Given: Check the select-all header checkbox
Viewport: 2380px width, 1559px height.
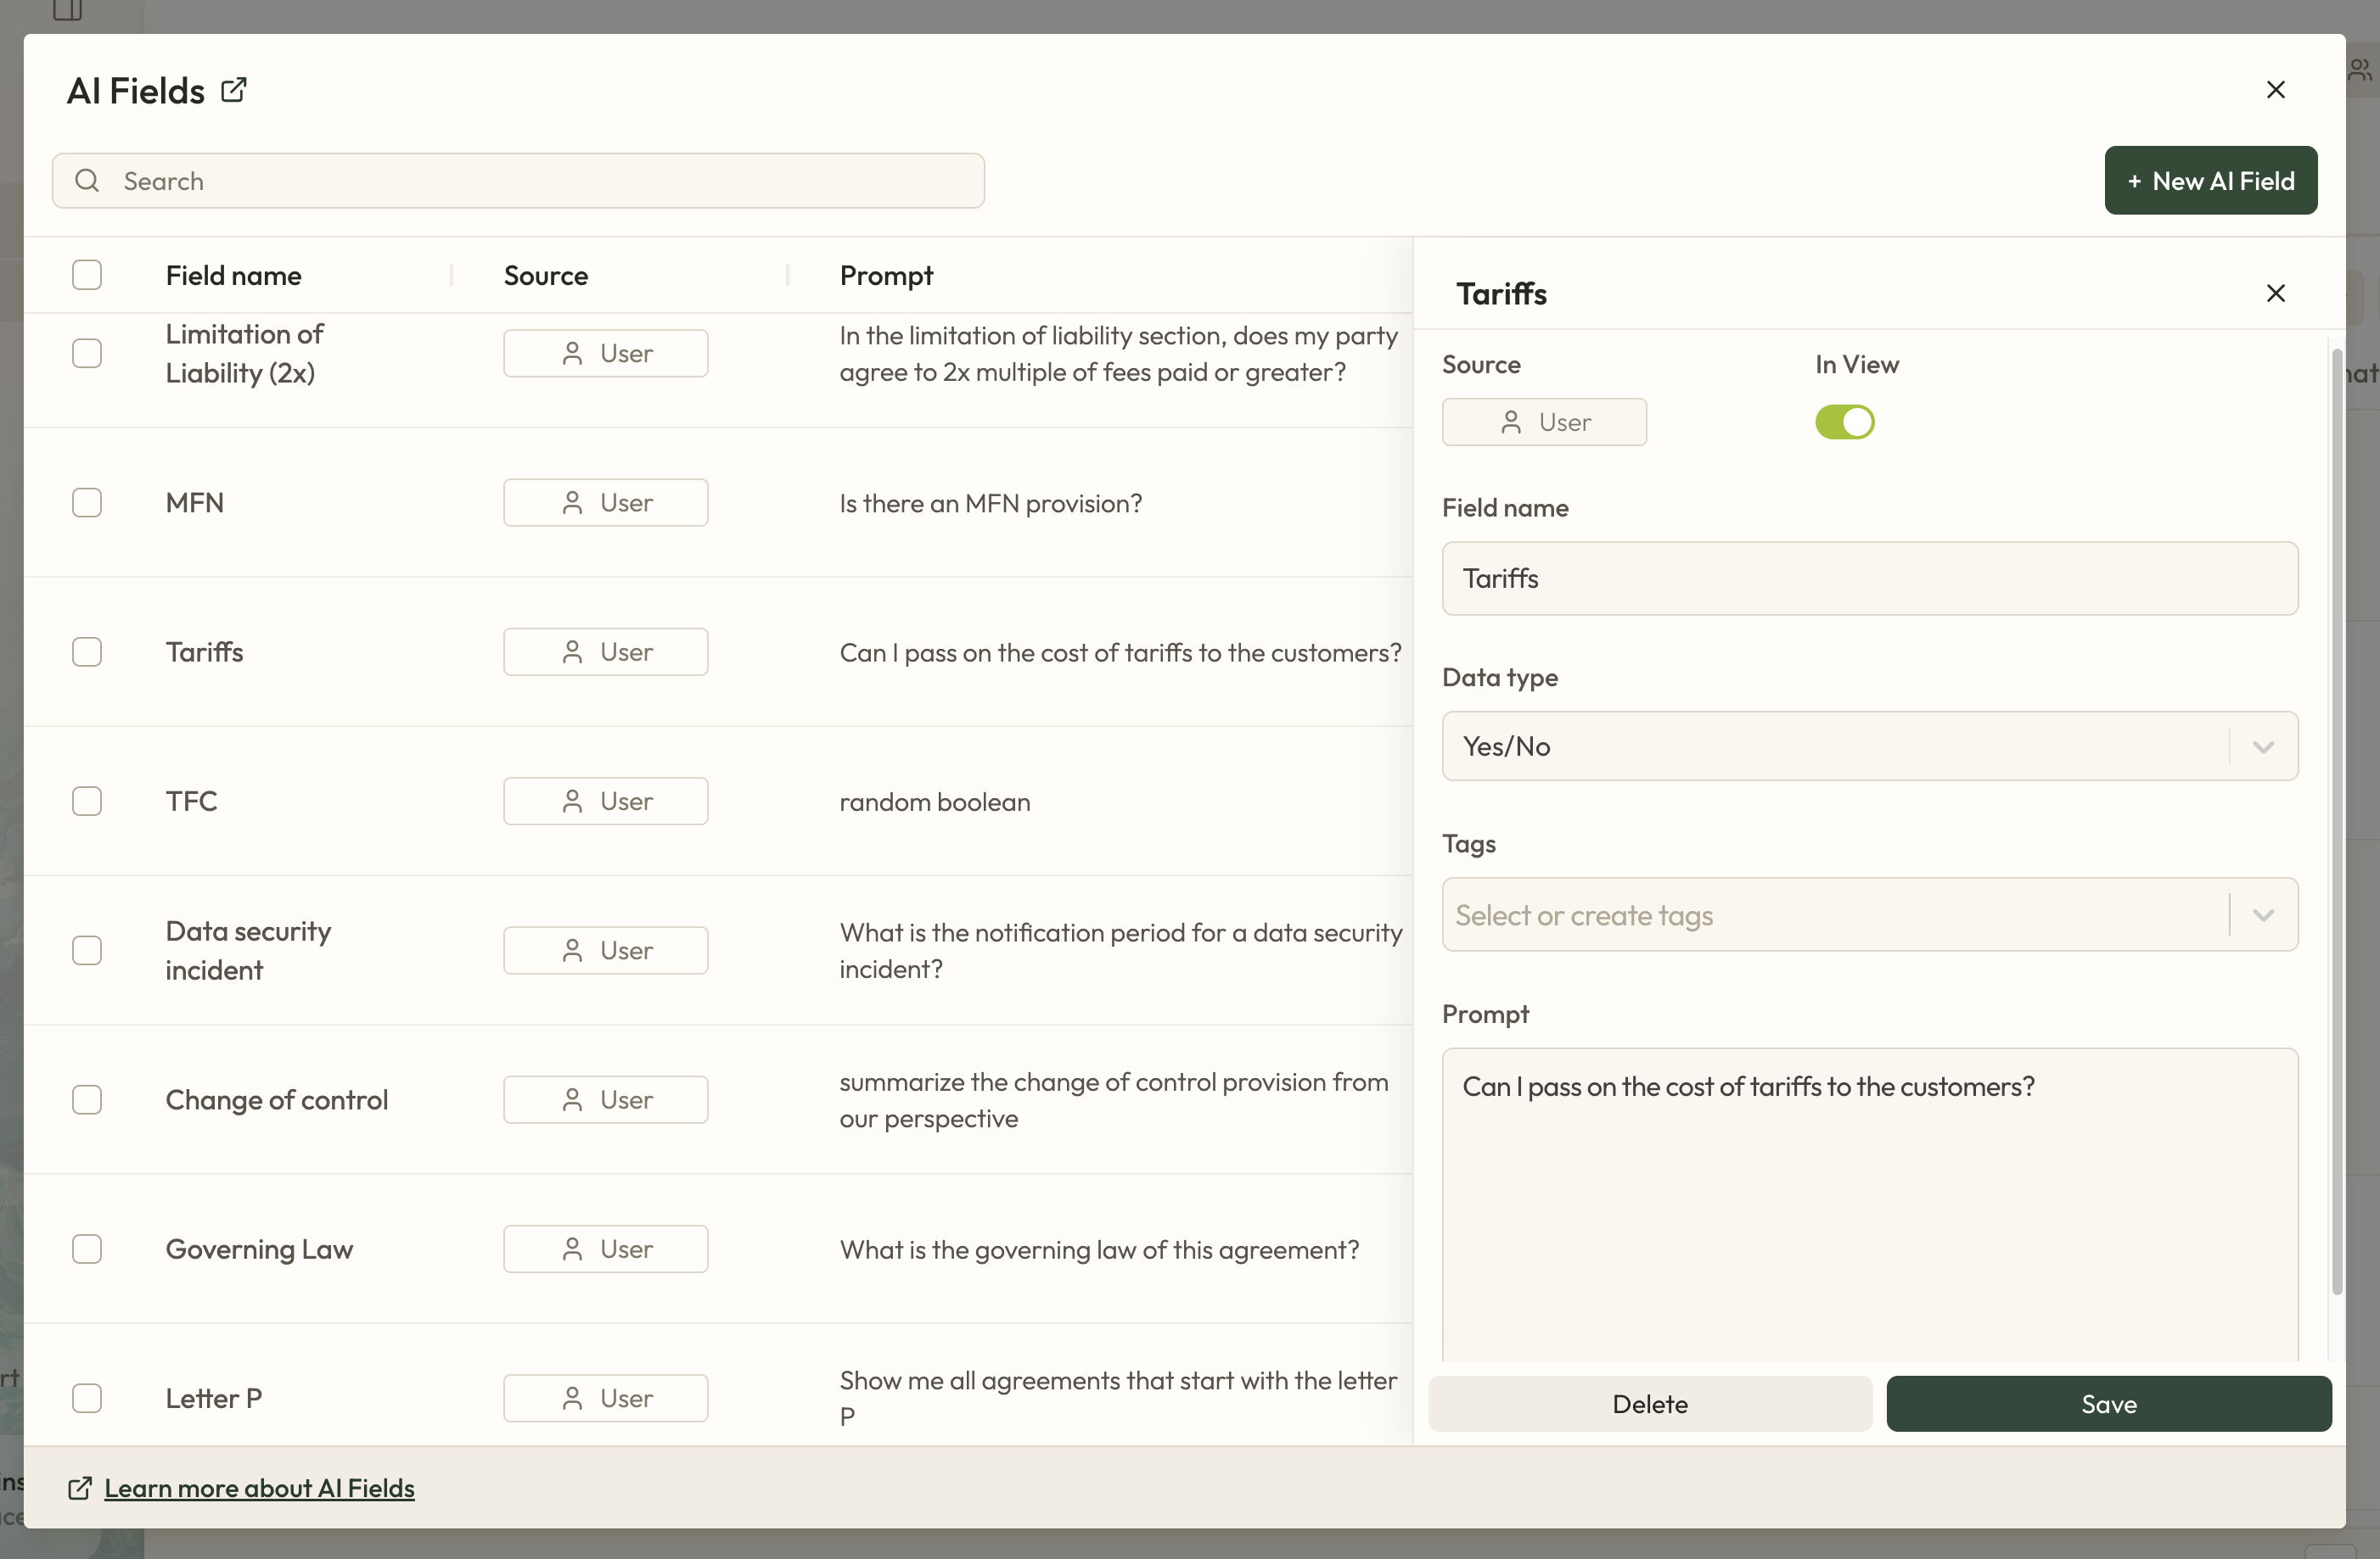Looking at the screenshot, I should tap(87, 275).
